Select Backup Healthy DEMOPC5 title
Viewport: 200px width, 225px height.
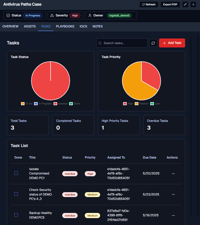[40, 215]
